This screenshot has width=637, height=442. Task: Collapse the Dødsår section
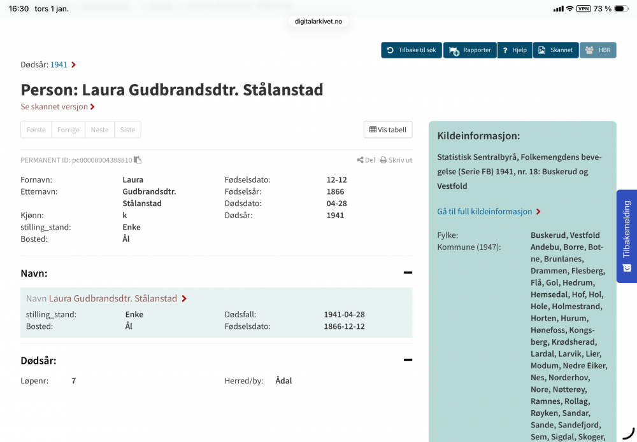click(408, 360)
